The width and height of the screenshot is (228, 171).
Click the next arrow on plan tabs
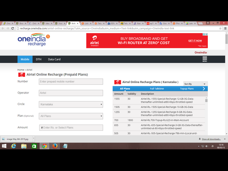(x=204, y=89)
